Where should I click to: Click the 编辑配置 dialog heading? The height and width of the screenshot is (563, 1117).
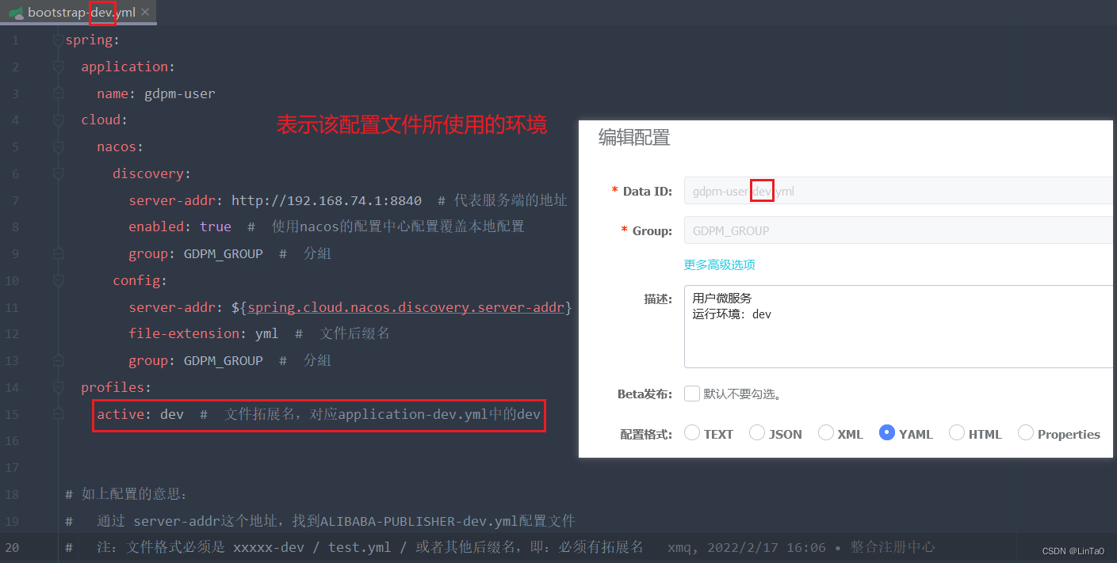634,138
